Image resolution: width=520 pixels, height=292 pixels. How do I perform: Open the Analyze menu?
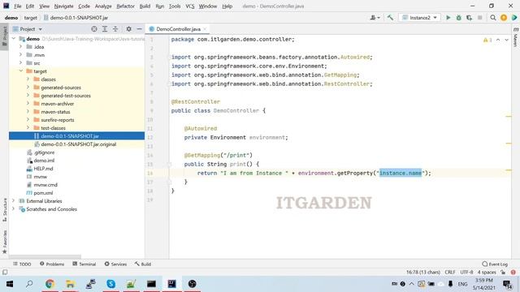click(x=103, y=6)
